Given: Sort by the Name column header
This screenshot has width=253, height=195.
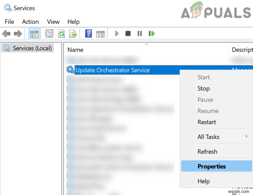Looking at the screenshot, I should point(146,50).
